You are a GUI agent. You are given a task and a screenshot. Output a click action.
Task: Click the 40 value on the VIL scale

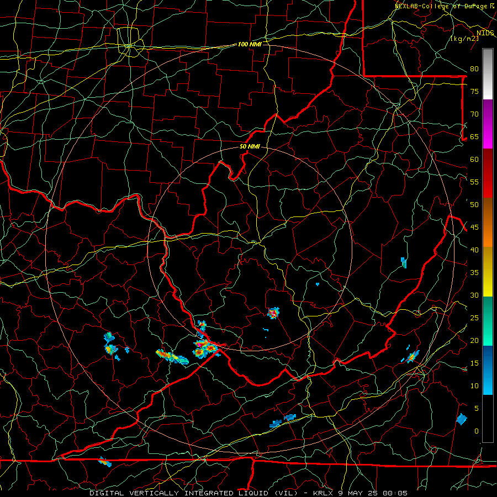pos(474,250)
